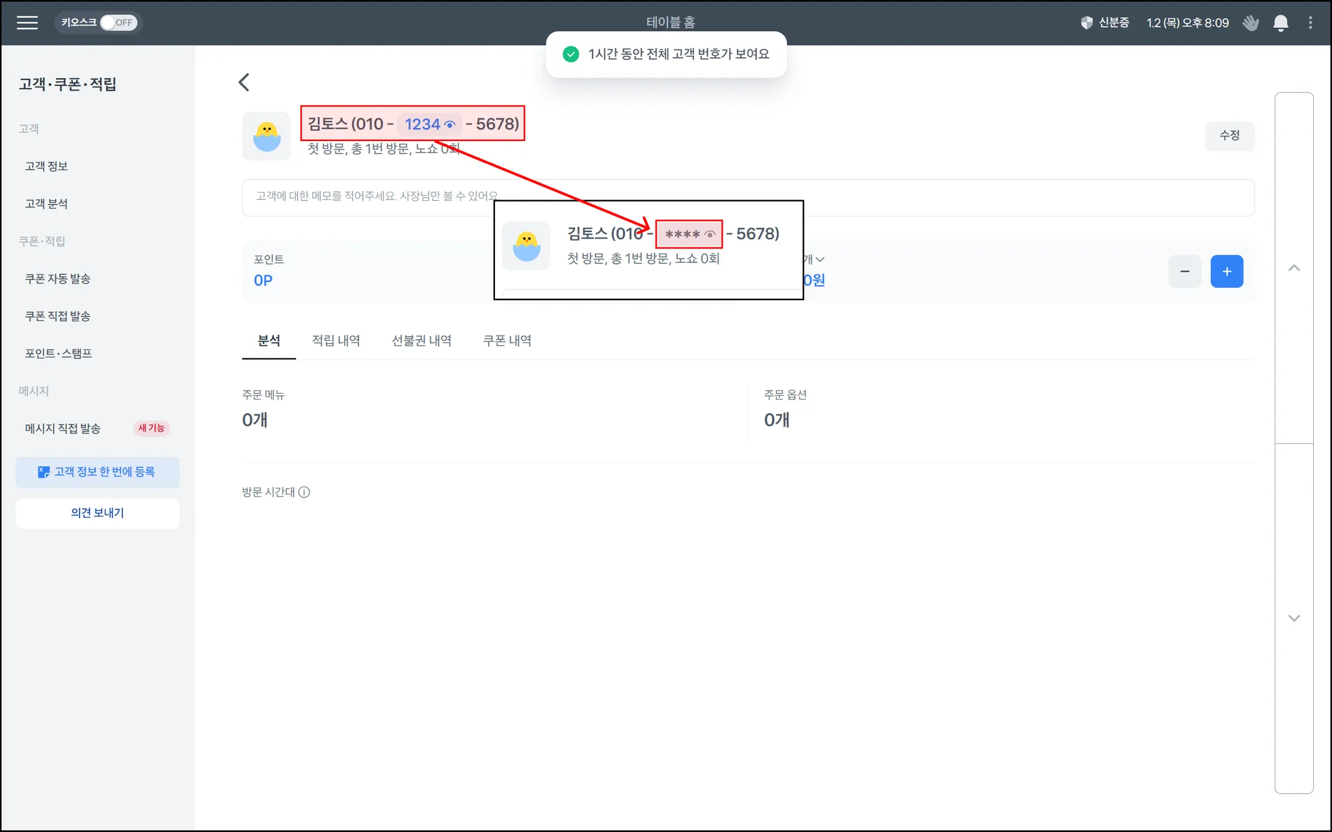Click the 수정 button
The height and width of the screenshot is (832, 1332).
1229,136
